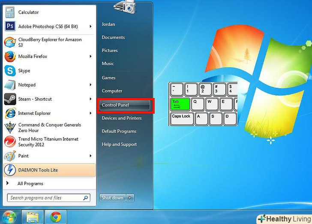Open Default Programs
This screenshot has height=224, width=312.
pos(119,131)
